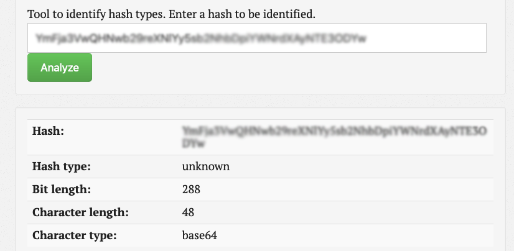Focus the hash input text field
The height and width of the screenshot is (251, 514).
tap(256, 38)
